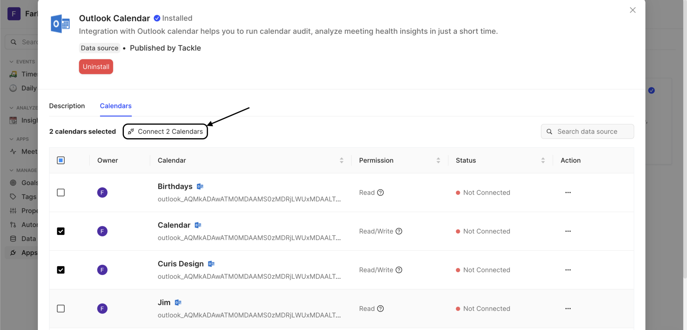Screen dimensions: 687x330
Task: Check the Birthdays calendar checkbox
Action: [61, 192]
